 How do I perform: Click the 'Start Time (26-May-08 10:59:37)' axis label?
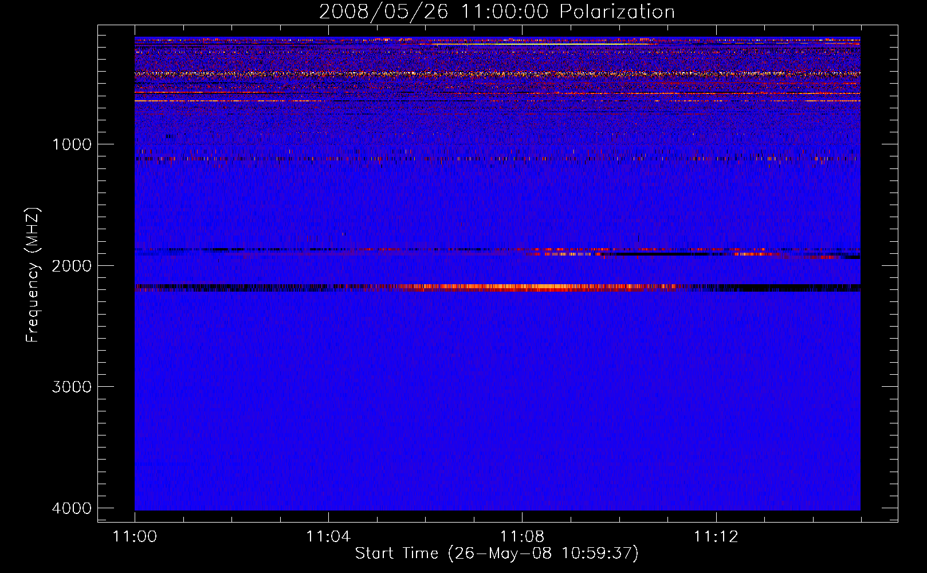pos(497,554)
